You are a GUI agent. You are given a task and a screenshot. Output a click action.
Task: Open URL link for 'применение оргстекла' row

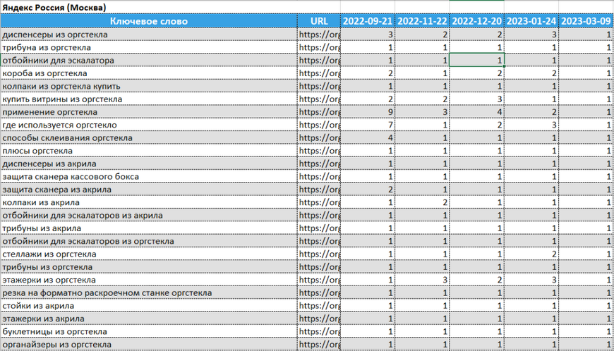(x=319, y=112)
